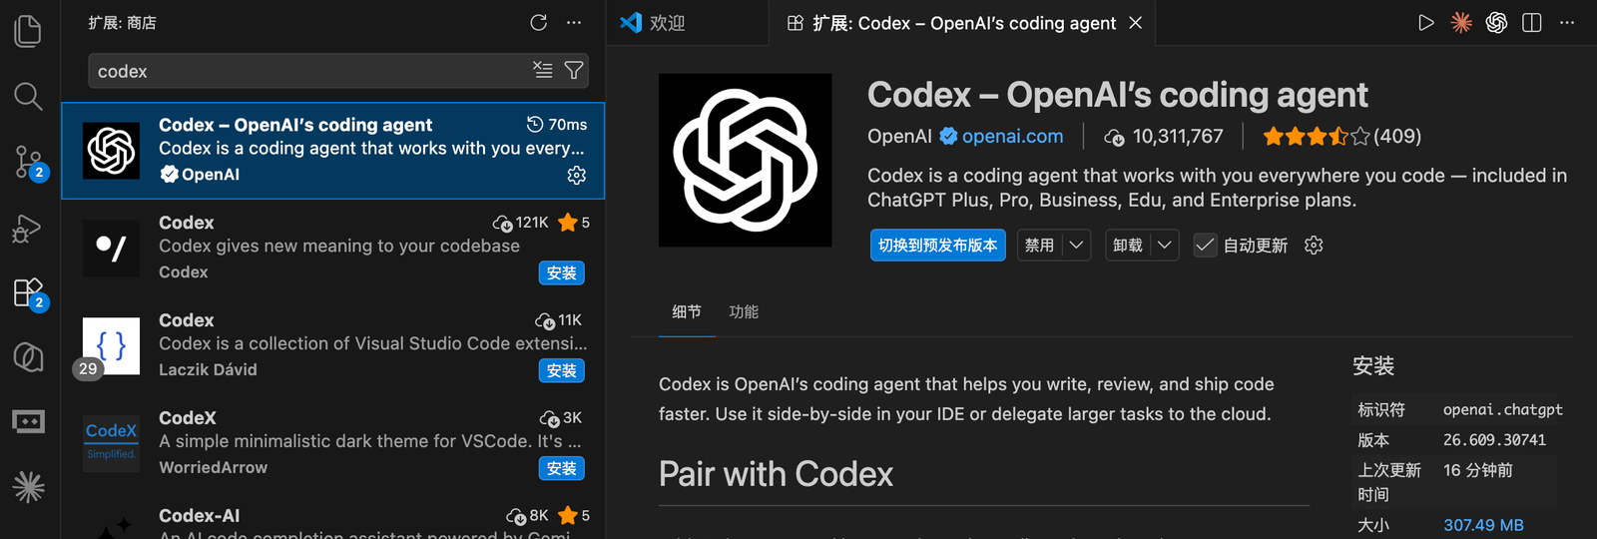
Task: Open the openai.com publisher link
Action: tap(1012, 136)
